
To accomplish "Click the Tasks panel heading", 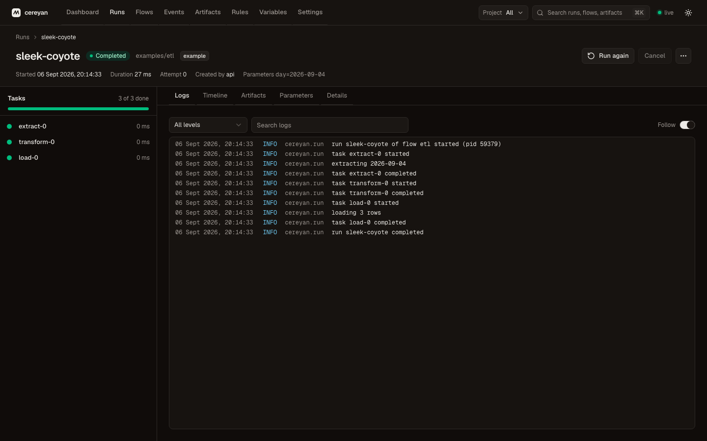I will tap(17, 98).
